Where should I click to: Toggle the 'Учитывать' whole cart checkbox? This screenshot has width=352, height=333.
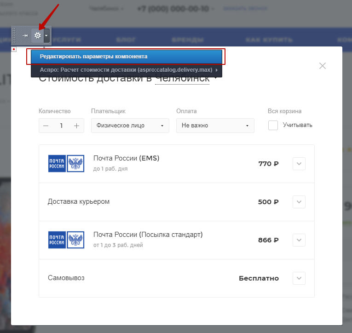coord(273,125)
